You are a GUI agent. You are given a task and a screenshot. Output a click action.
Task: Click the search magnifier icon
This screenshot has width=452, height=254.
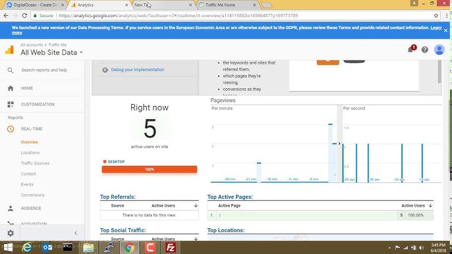coord(11,70)
